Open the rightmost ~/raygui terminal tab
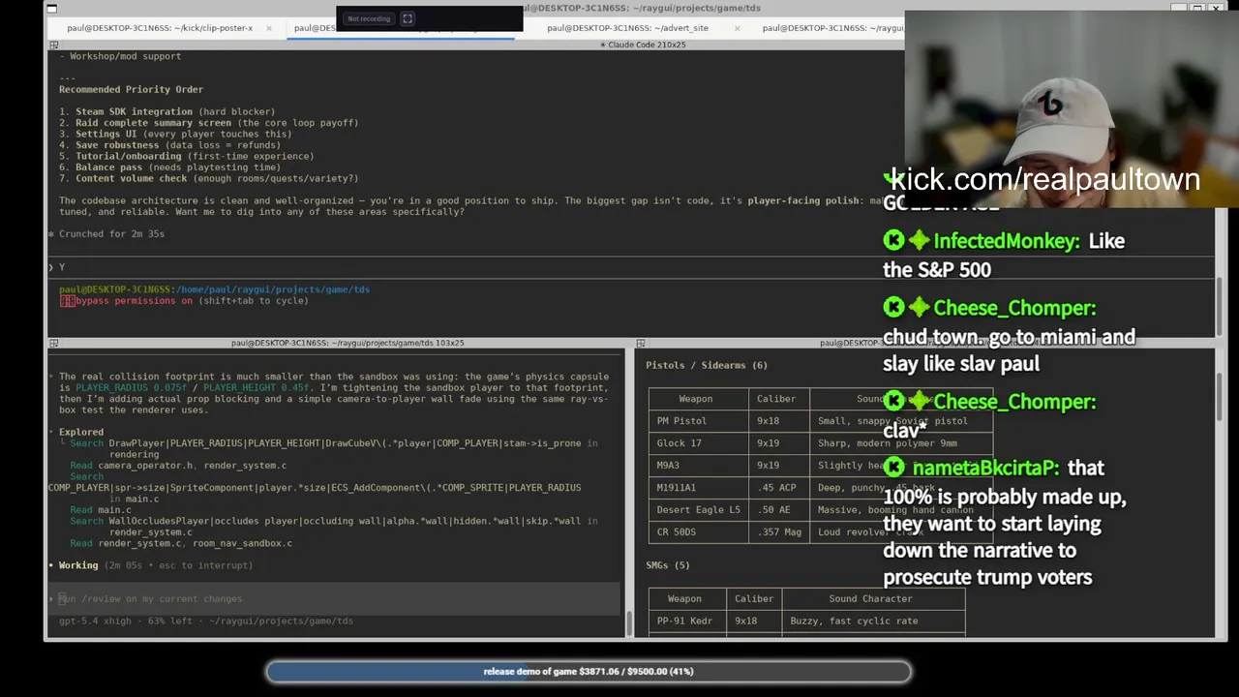Image resolution: width=1239 pixels, height=697 pixels. point(832,28)
